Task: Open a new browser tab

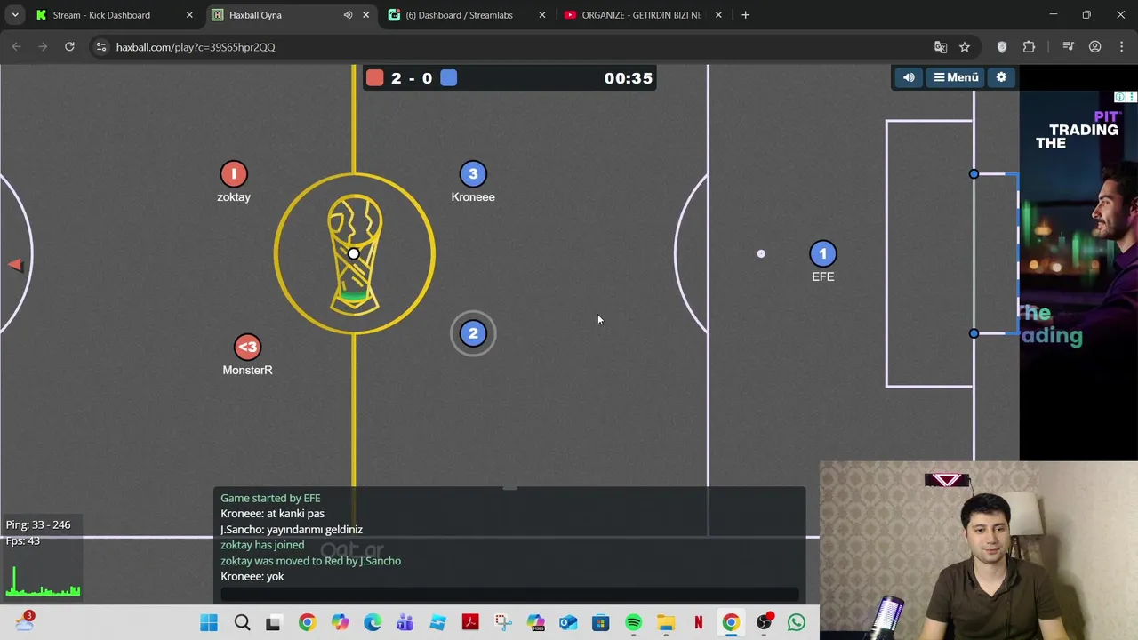Action: point(745,15)
